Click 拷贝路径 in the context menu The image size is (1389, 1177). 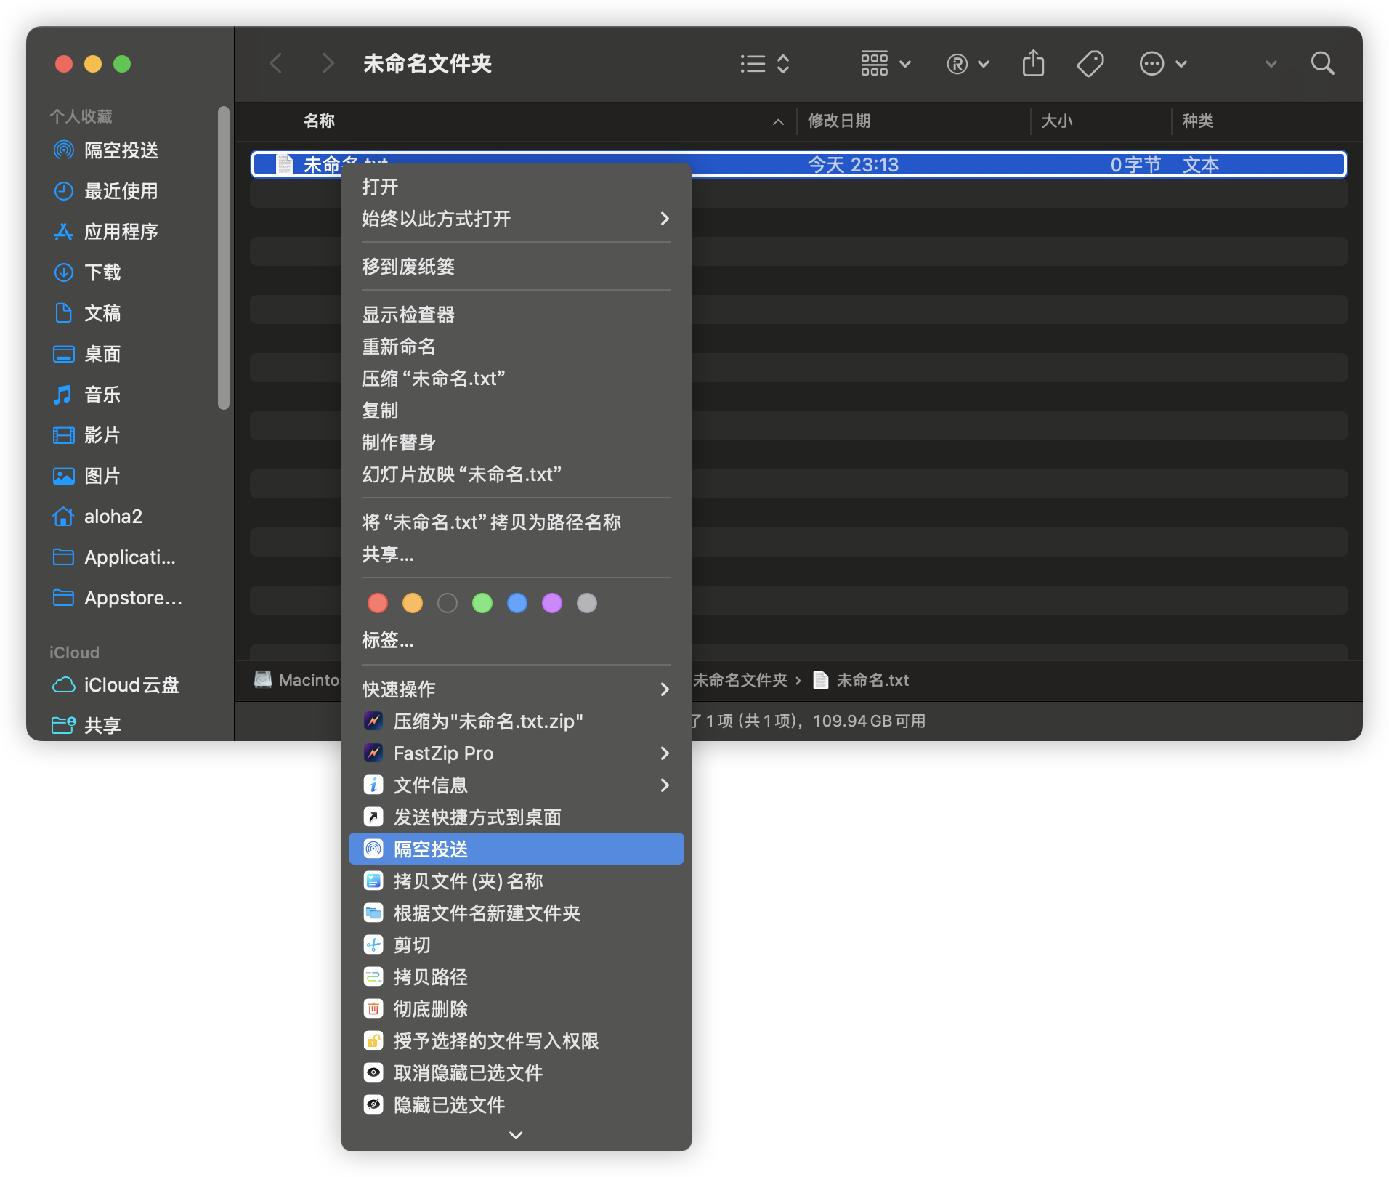pos(430,977)
